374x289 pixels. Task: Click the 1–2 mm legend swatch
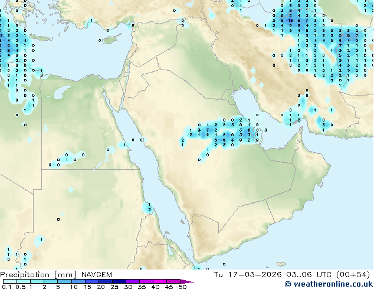point(37,281)
